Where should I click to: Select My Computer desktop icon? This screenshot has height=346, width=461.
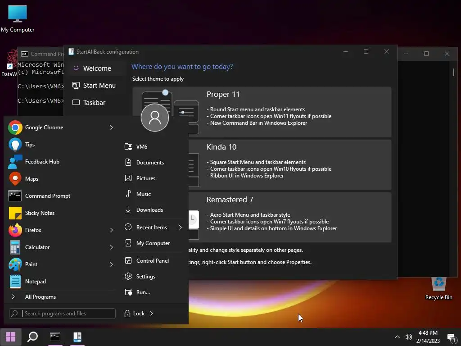18,19
